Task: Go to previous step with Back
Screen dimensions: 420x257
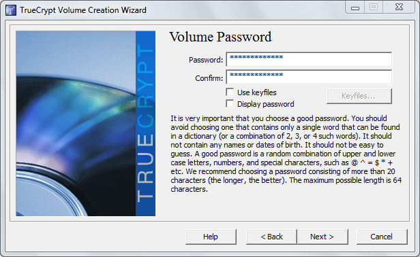Action: (x=271, y=237)
